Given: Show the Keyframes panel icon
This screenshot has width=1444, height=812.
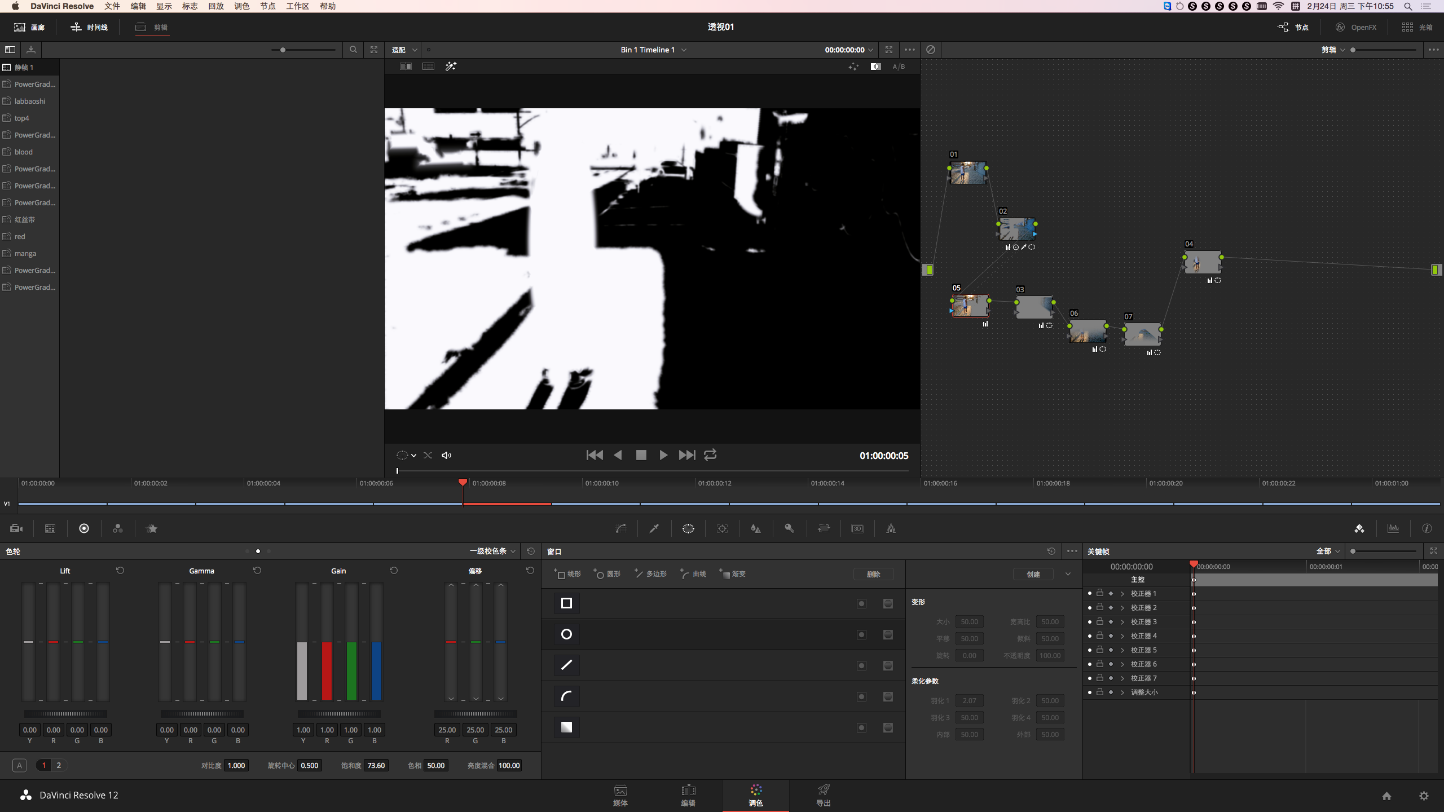Looking at the screenshot, I should 1359,528.
